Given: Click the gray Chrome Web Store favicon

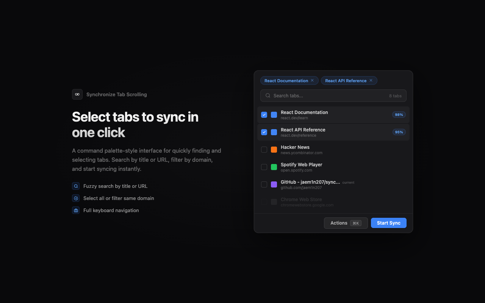Looking at the screenshot, I should coord(274,202).
